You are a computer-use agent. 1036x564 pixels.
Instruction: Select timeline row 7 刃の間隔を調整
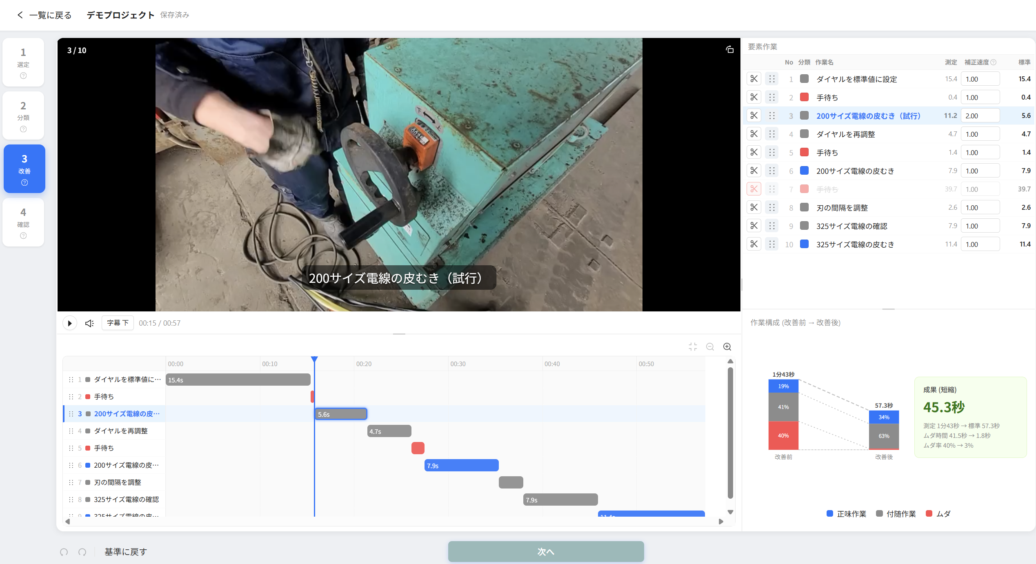click(114, 482)
